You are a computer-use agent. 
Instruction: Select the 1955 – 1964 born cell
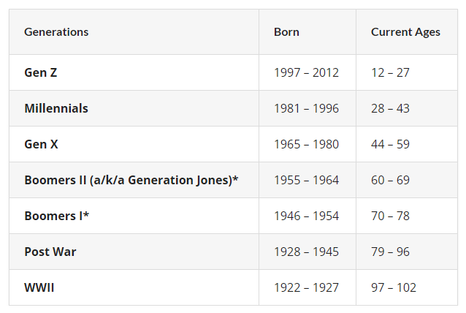[x=306, y=180]
